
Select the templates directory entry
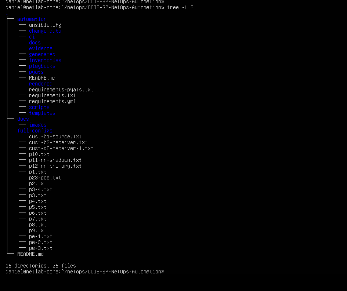[x=42, y=113]
